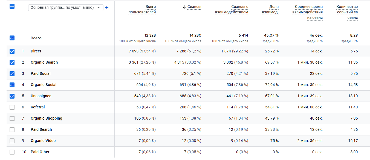
Task: Check the Paid Other row checkbox
Action: [12, 152]
